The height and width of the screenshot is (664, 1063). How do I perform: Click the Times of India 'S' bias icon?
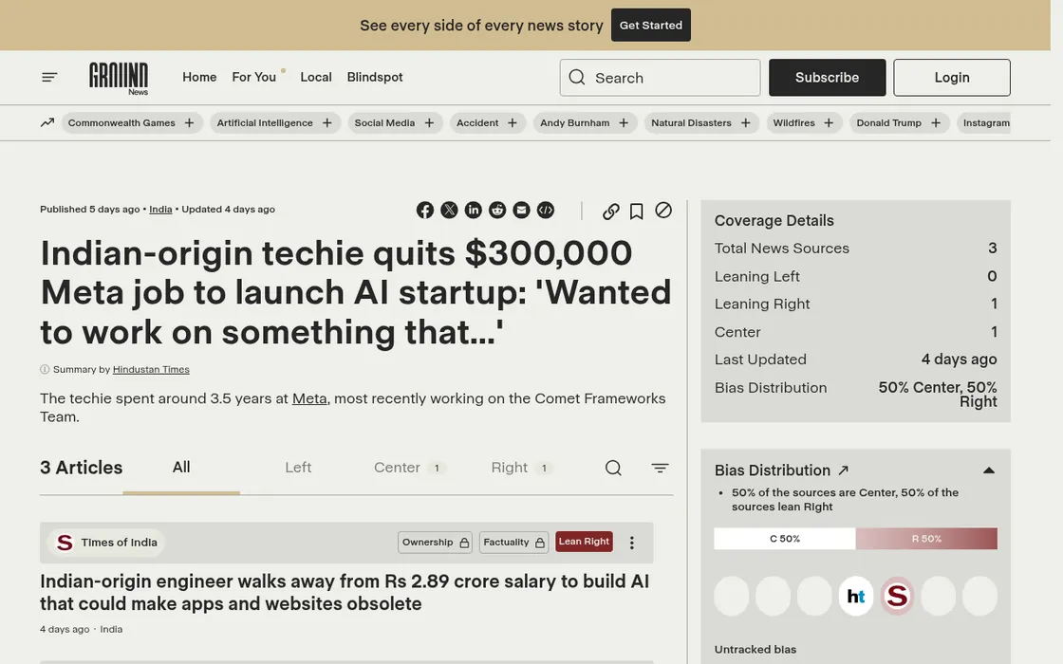pyautogui.click(x=897, y=597)
